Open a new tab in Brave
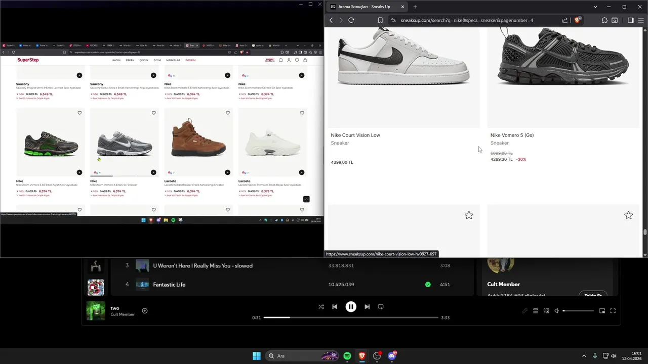Viewport: 648px width, 364px height. coord(415,7)
